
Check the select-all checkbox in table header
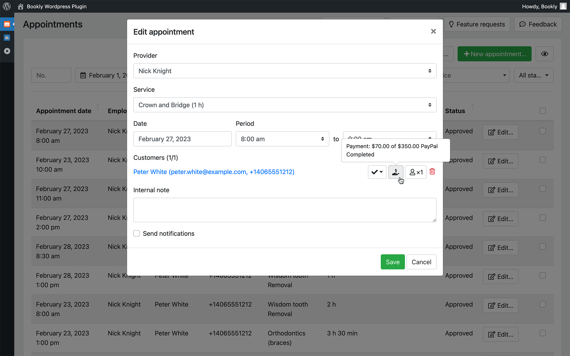click(x=542, y=111)
